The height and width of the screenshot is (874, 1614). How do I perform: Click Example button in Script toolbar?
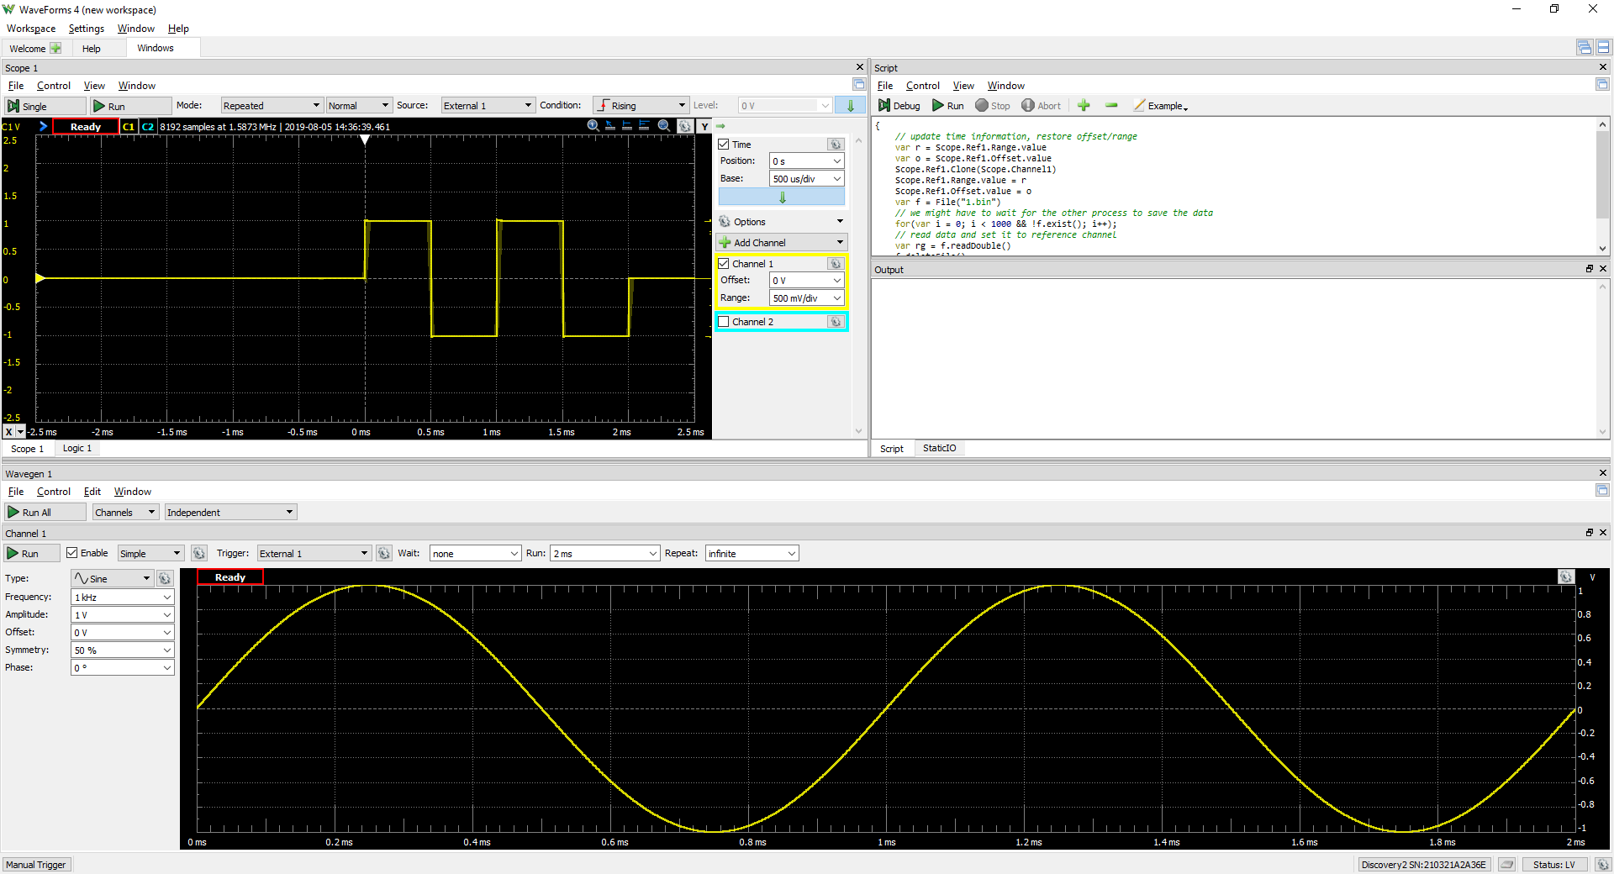tap(1161, 106)
